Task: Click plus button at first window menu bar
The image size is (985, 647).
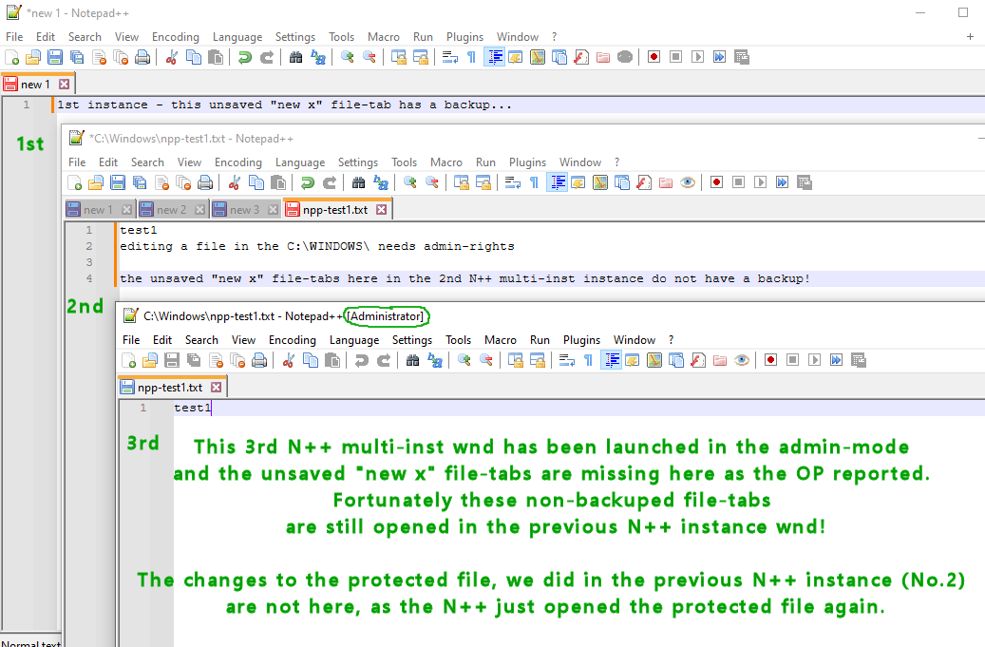Action: pos(970,37)
